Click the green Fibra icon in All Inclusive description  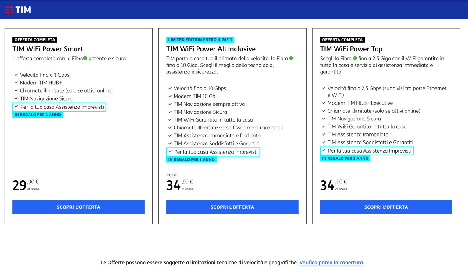pyautogui.click(x=291, y=58)
